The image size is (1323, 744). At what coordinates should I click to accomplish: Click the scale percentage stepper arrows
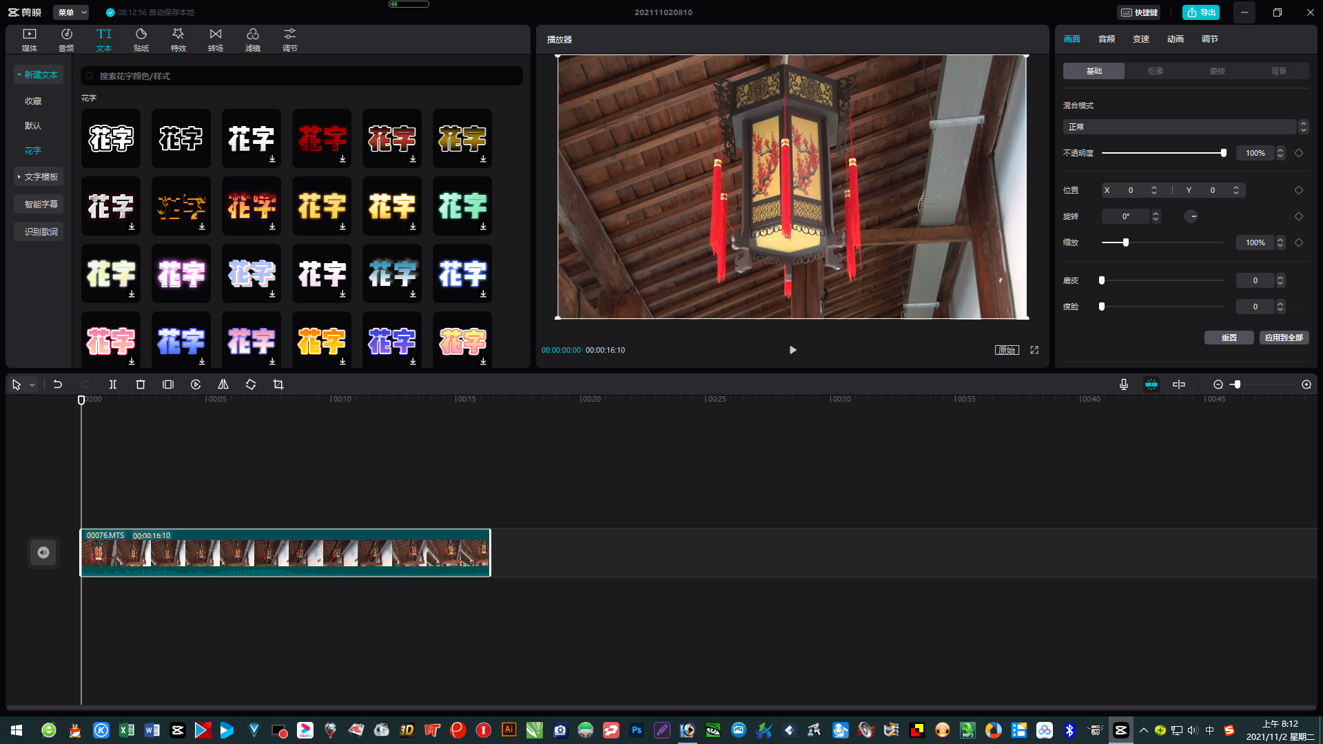[x=1280, y=242]
